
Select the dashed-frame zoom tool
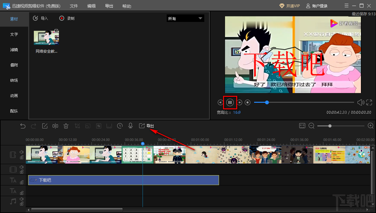click(x=88, y=126)
